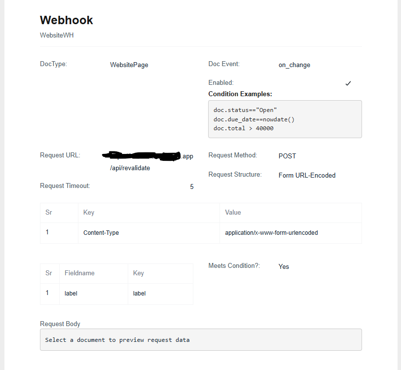Click the label cell under data Key column
Screen dimensions: 401x370
point(160,294)
